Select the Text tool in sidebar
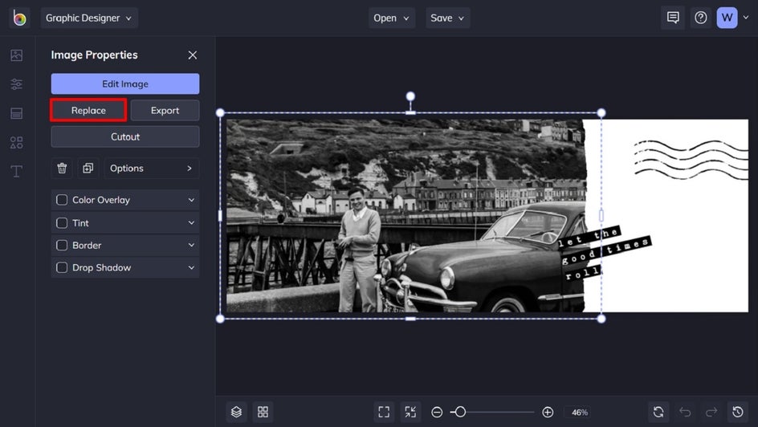Image resolution: width=758 pixels, height=427 pixels. (x=16, y=171)
